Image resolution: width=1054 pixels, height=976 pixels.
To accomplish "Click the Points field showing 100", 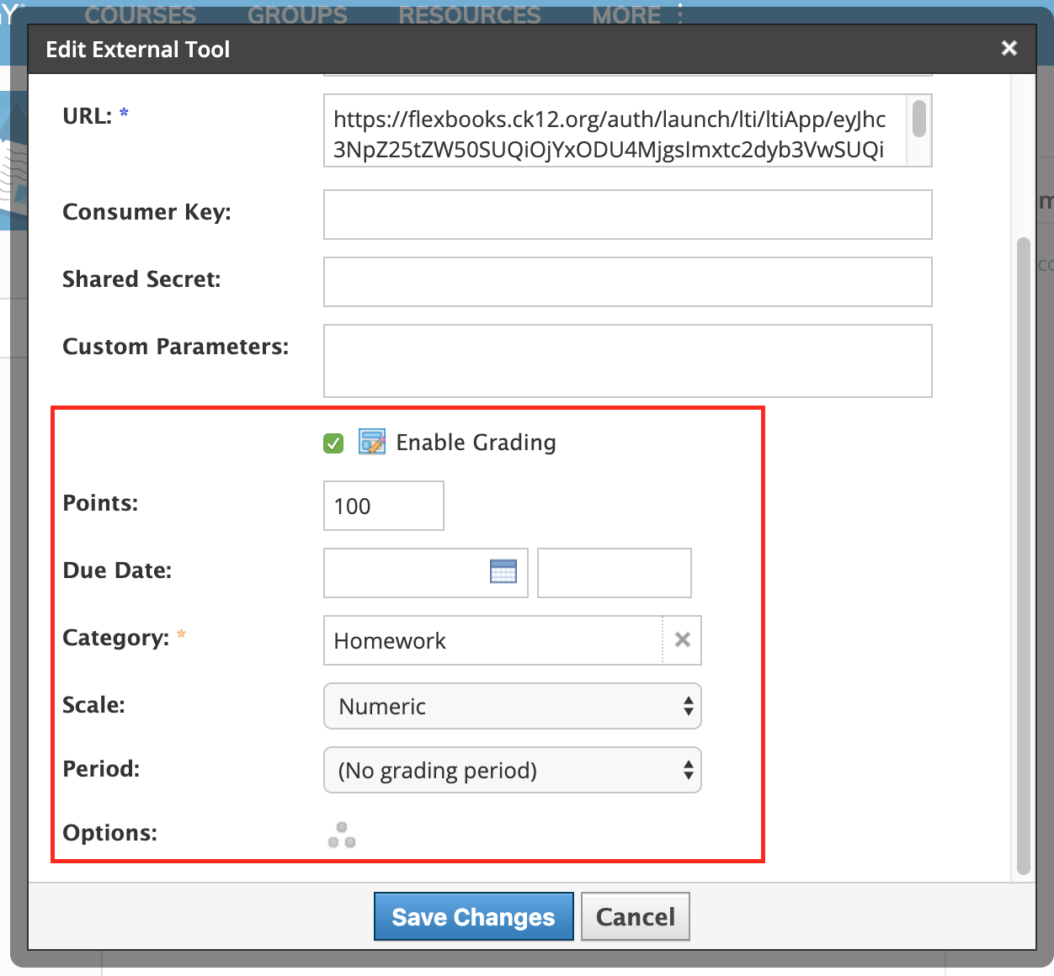I will [384, 506].
